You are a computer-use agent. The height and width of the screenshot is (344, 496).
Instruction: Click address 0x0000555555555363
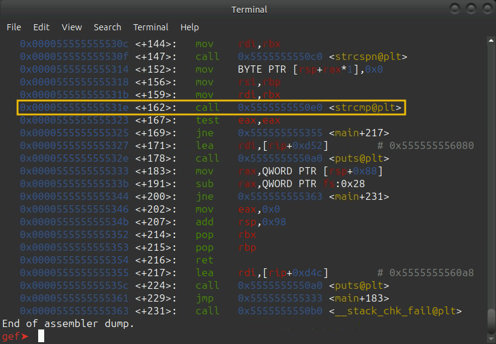tap(74, 311)
